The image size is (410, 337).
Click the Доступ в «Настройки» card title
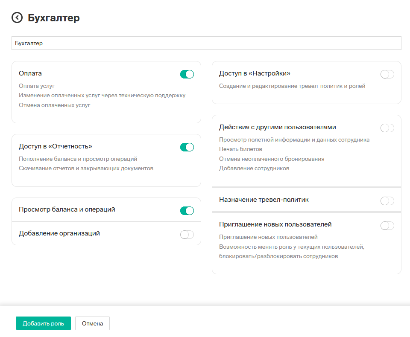click(255, 73)
